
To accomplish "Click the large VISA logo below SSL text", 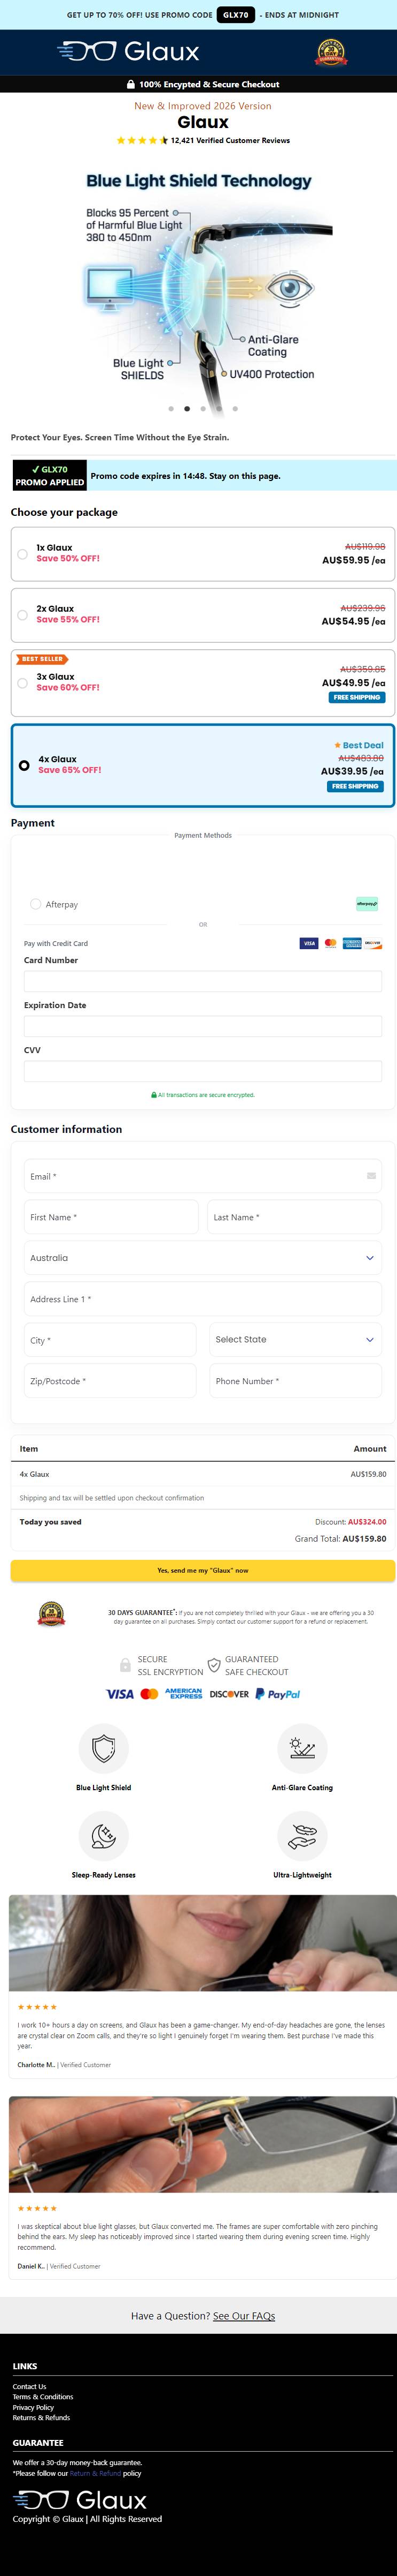I will point(120,1694).
